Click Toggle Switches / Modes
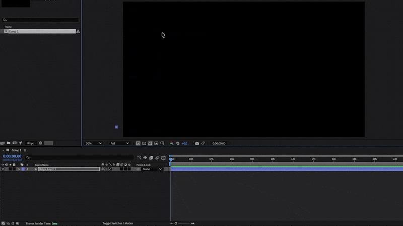The image size is (403, 226). 118,223
